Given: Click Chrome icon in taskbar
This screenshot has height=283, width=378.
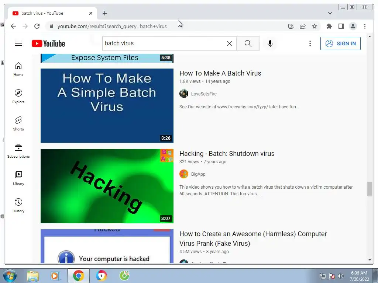Looking at the screenshot, I should [78, 276].
